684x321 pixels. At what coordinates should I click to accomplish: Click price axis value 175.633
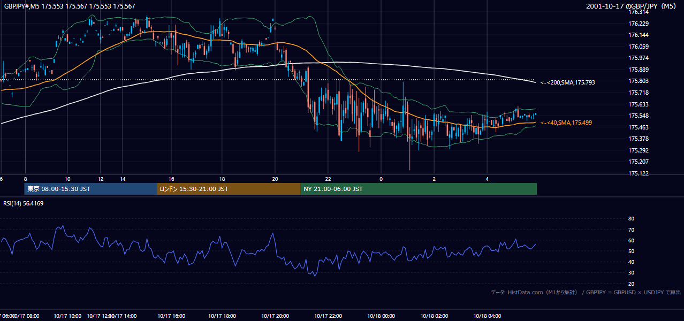tap(639, 104)
